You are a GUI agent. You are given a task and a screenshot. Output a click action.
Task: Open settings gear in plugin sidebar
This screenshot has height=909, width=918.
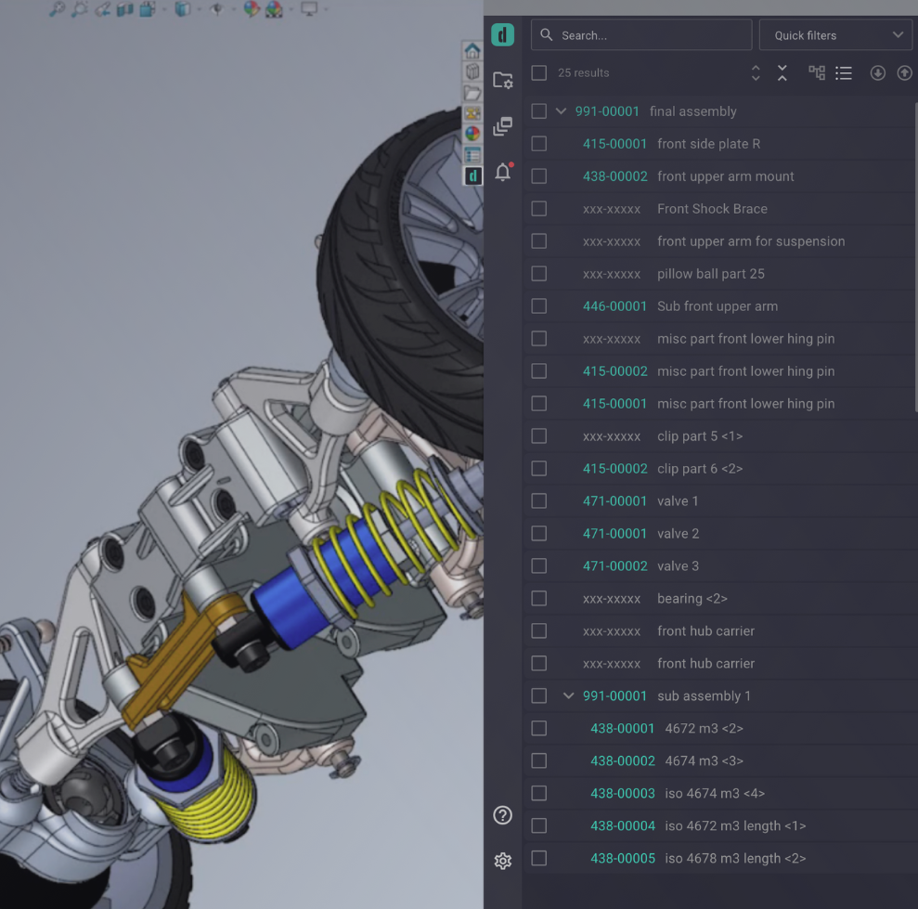(502, 861)
